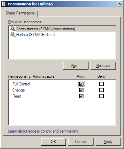Viewport: 124px width, 149px height.
Task: Tick the Deny box for Read
Action: tap(101, 96)
